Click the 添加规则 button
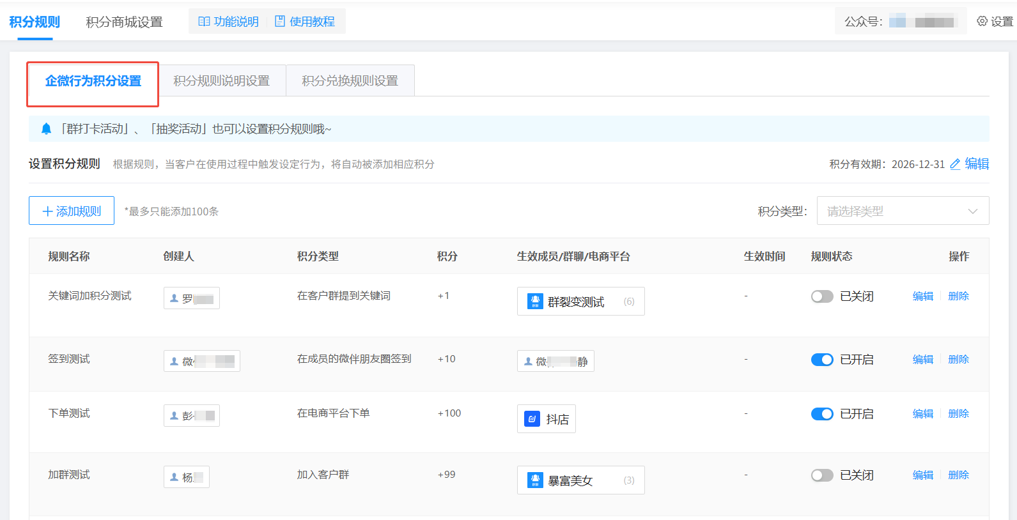The image size is (1017, 520). coord(72,211)
